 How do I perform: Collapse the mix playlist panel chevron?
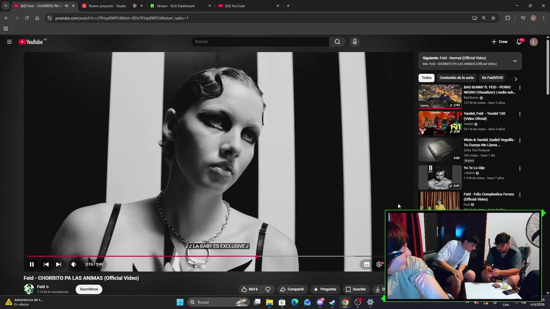(x=515, y=61)
